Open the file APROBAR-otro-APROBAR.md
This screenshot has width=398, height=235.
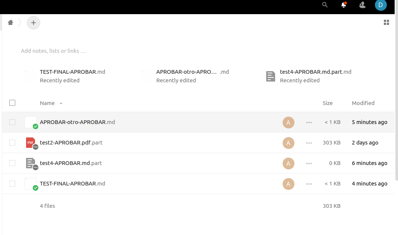[77, 122]
